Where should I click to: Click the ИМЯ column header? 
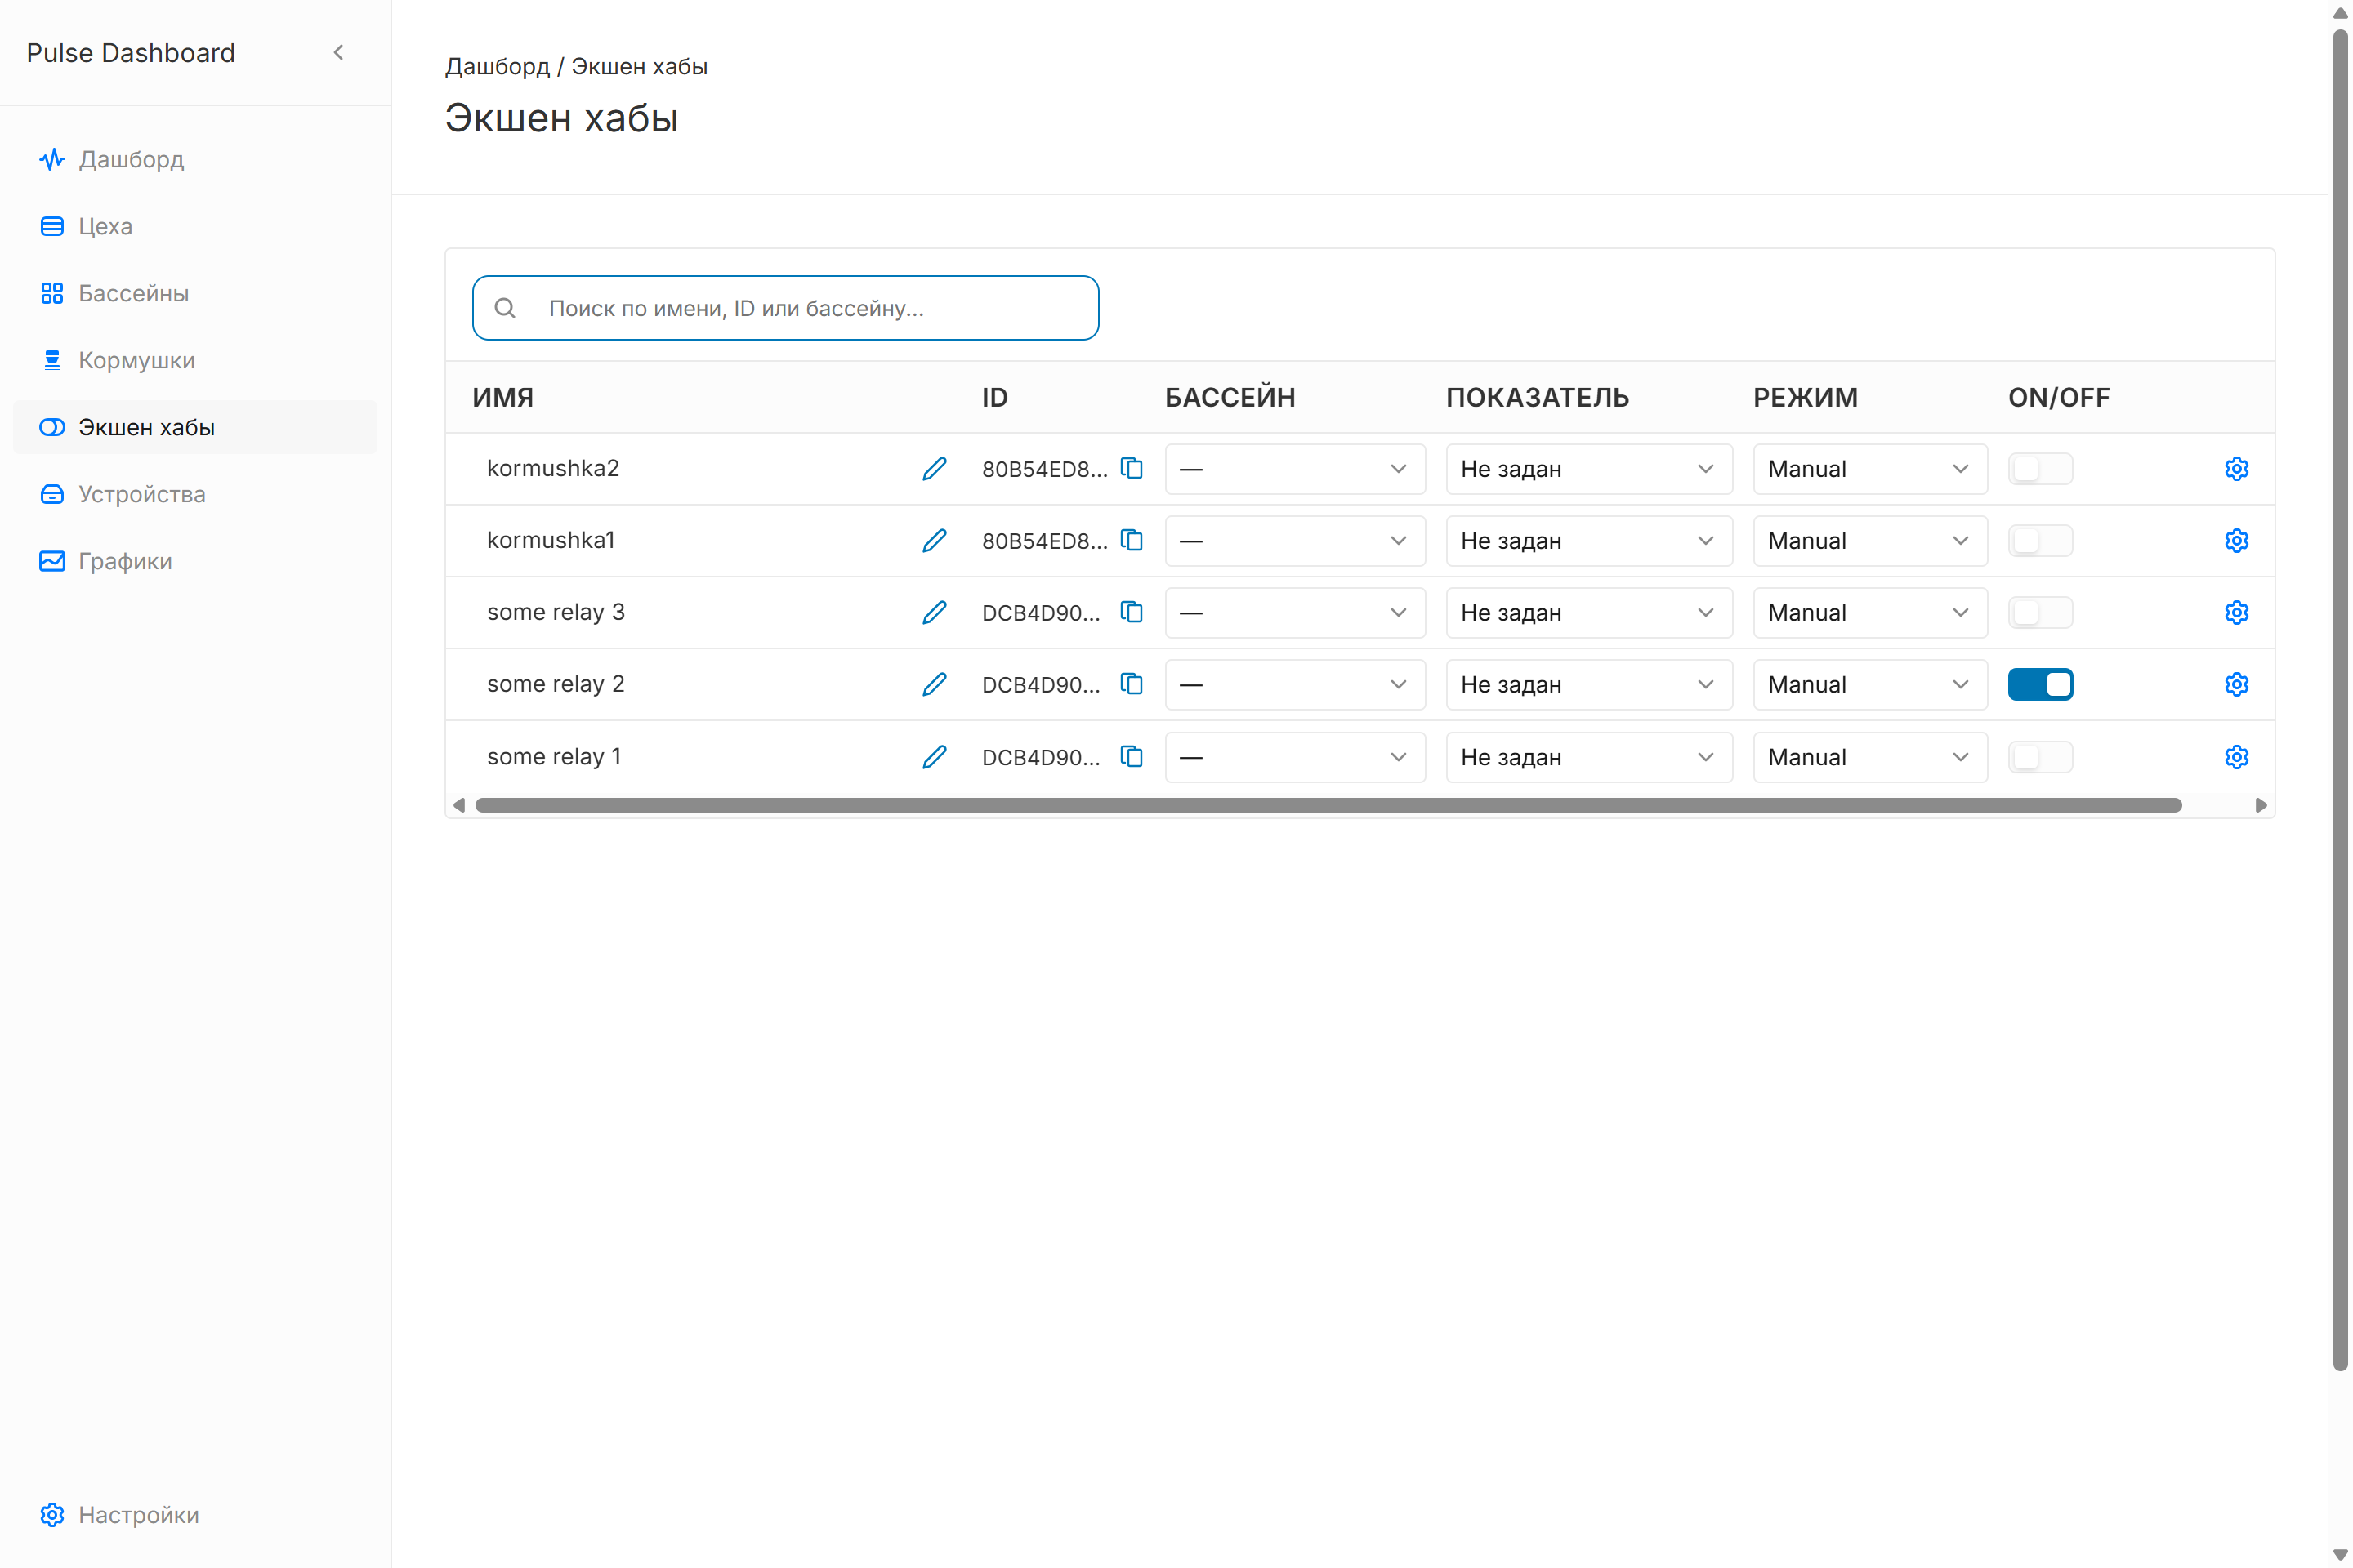[x=503, y=397]
